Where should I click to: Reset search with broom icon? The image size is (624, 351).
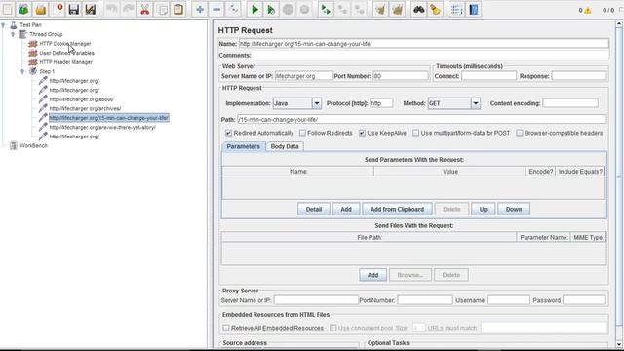pos(436,9)
